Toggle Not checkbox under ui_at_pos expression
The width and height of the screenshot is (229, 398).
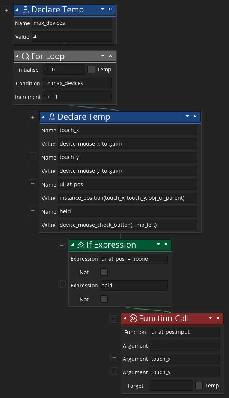coord(104,272)
